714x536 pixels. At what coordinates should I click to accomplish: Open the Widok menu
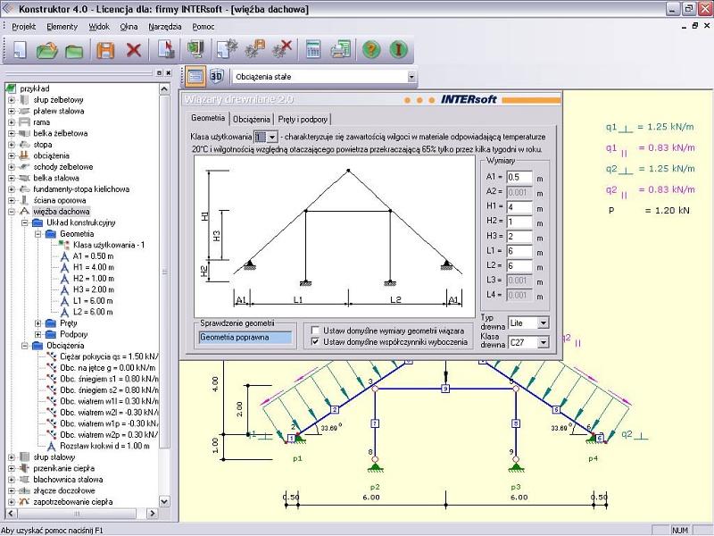point(99,27)
